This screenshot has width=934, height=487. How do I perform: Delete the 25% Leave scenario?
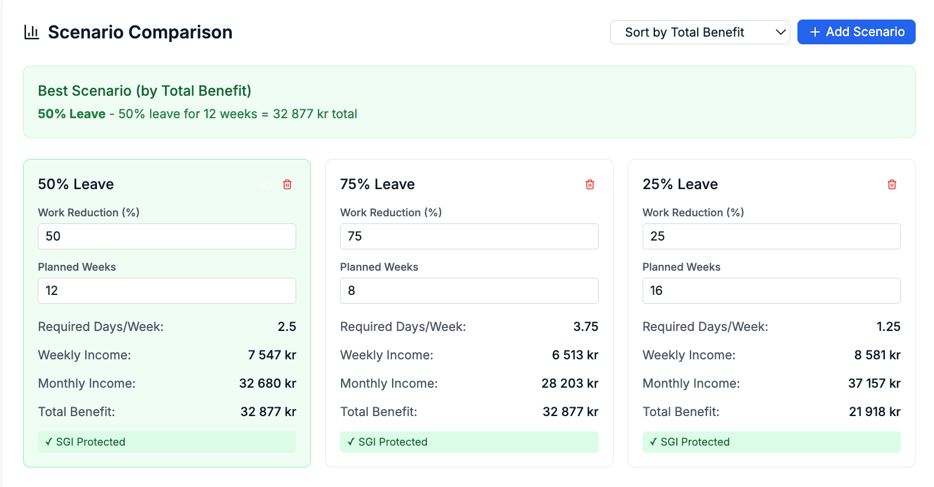891,184
